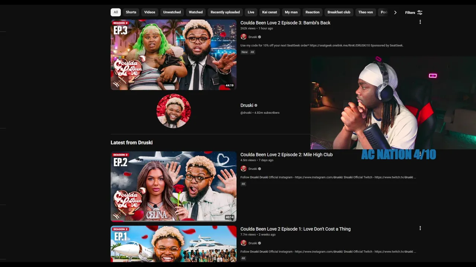Click the verified checkmark next to large Druski title
The width and height of the screenshot is (476, 267).
coord(256,105)
